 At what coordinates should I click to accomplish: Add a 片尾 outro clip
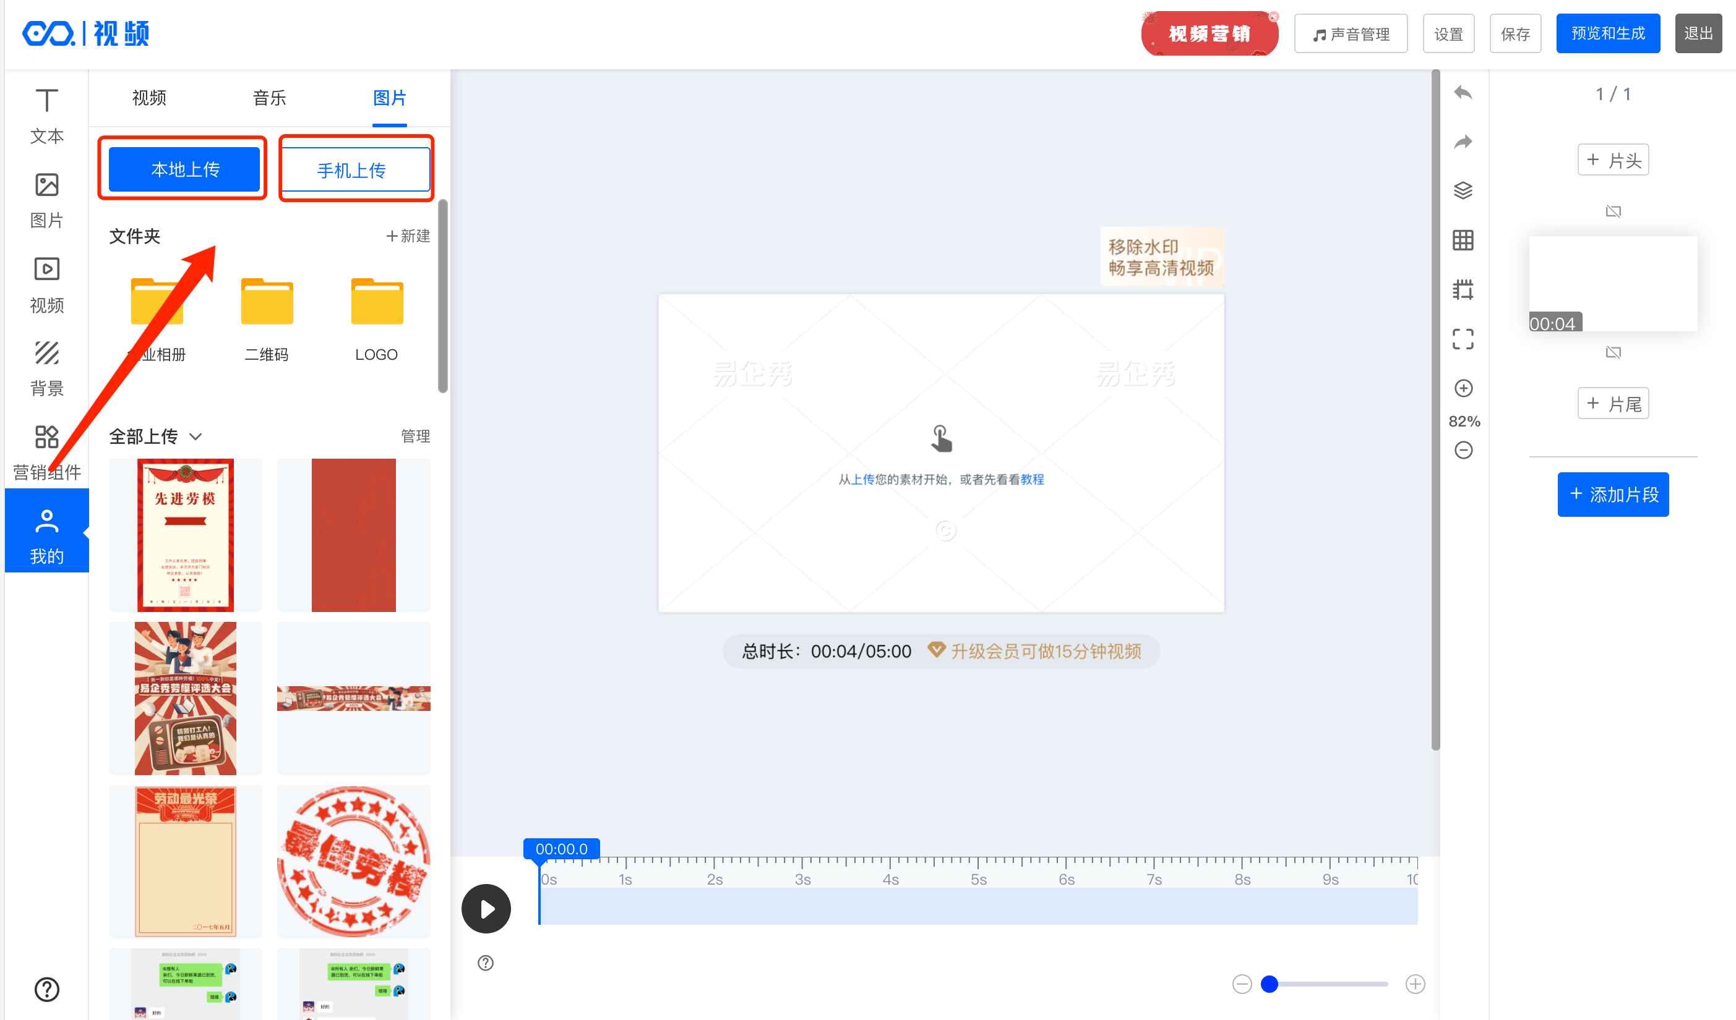point(1613,403)
